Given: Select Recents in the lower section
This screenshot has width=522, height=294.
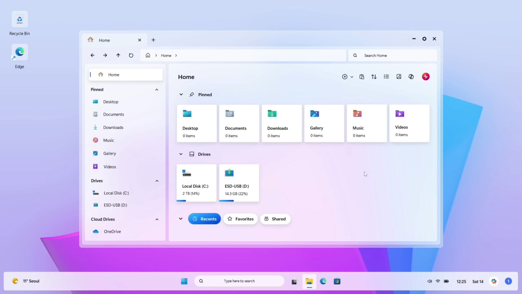Looking at the screenshot, I should 204,219.
